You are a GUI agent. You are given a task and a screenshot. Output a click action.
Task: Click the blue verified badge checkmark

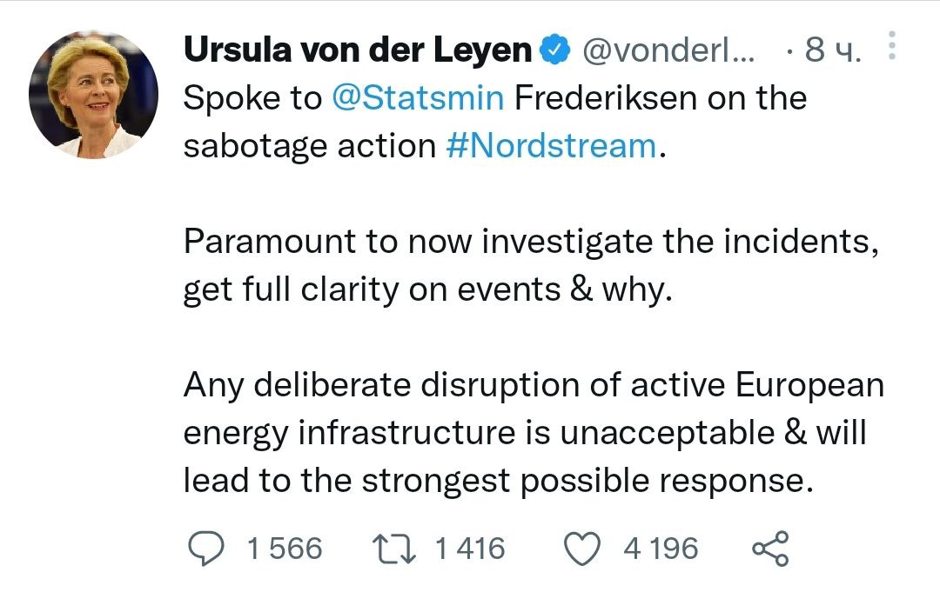pos(554,51)
